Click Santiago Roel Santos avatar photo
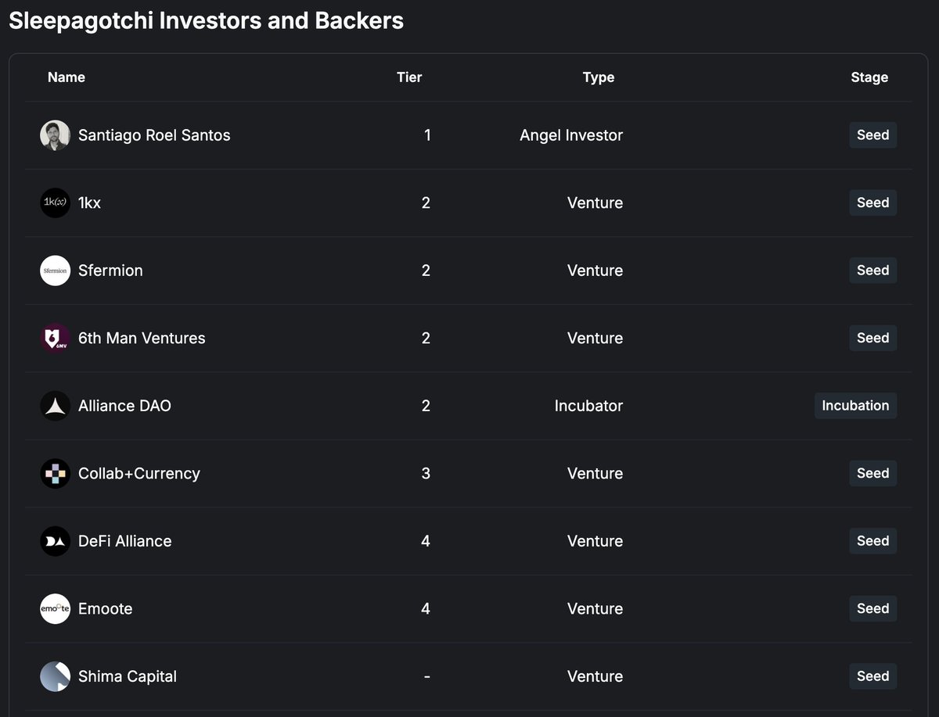The width and height of the screenshot is (939, 717). pos(55,135)
